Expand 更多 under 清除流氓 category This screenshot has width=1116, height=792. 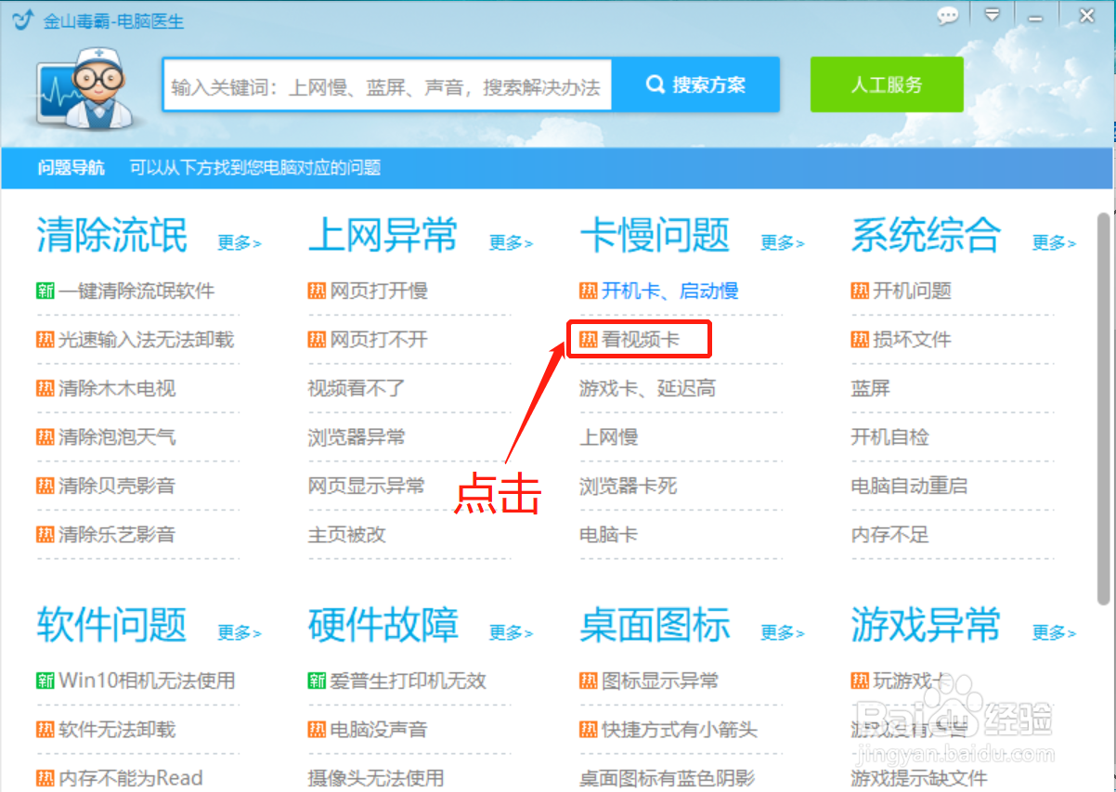(x=239, y=243)
